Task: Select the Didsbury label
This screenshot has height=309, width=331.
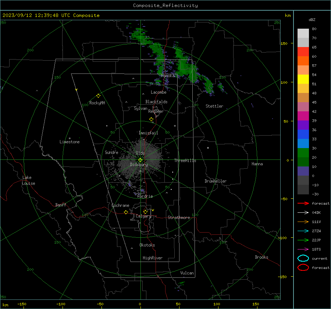Action: 139,165
